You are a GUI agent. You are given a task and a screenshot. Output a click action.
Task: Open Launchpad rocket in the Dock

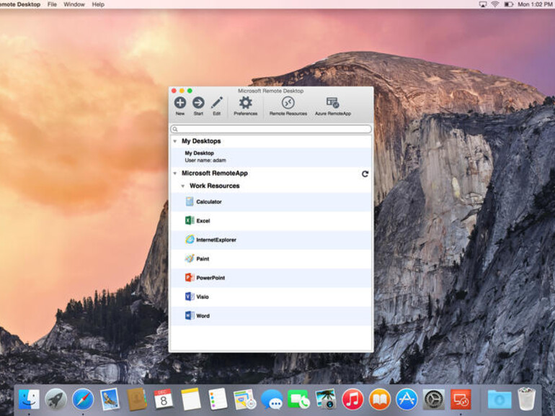56,399
